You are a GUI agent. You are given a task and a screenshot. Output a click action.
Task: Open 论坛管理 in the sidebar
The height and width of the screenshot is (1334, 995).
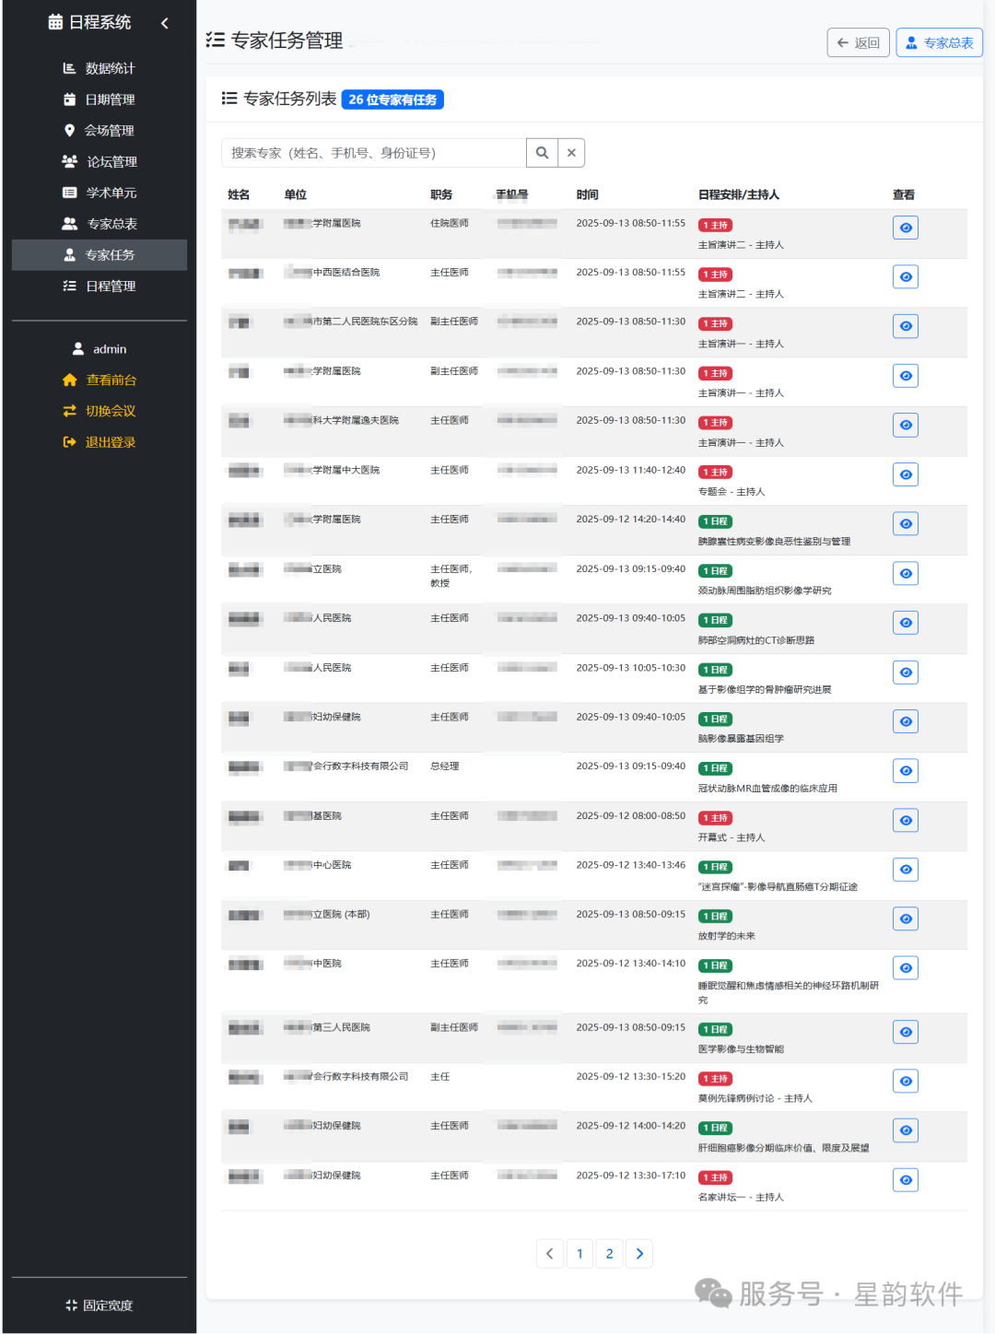[x=99, y=162]
